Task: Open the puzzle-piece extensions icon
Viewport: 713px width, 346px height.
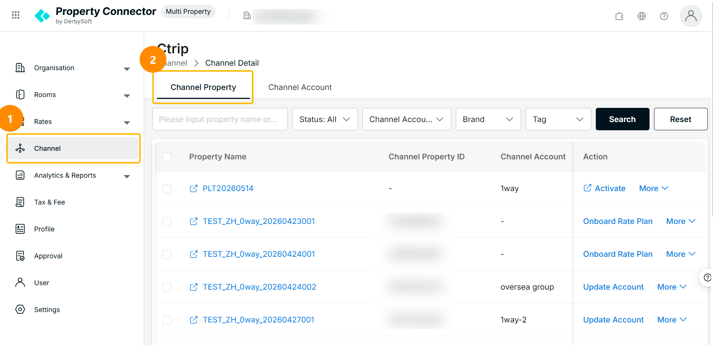Action: tap(619, 16)
